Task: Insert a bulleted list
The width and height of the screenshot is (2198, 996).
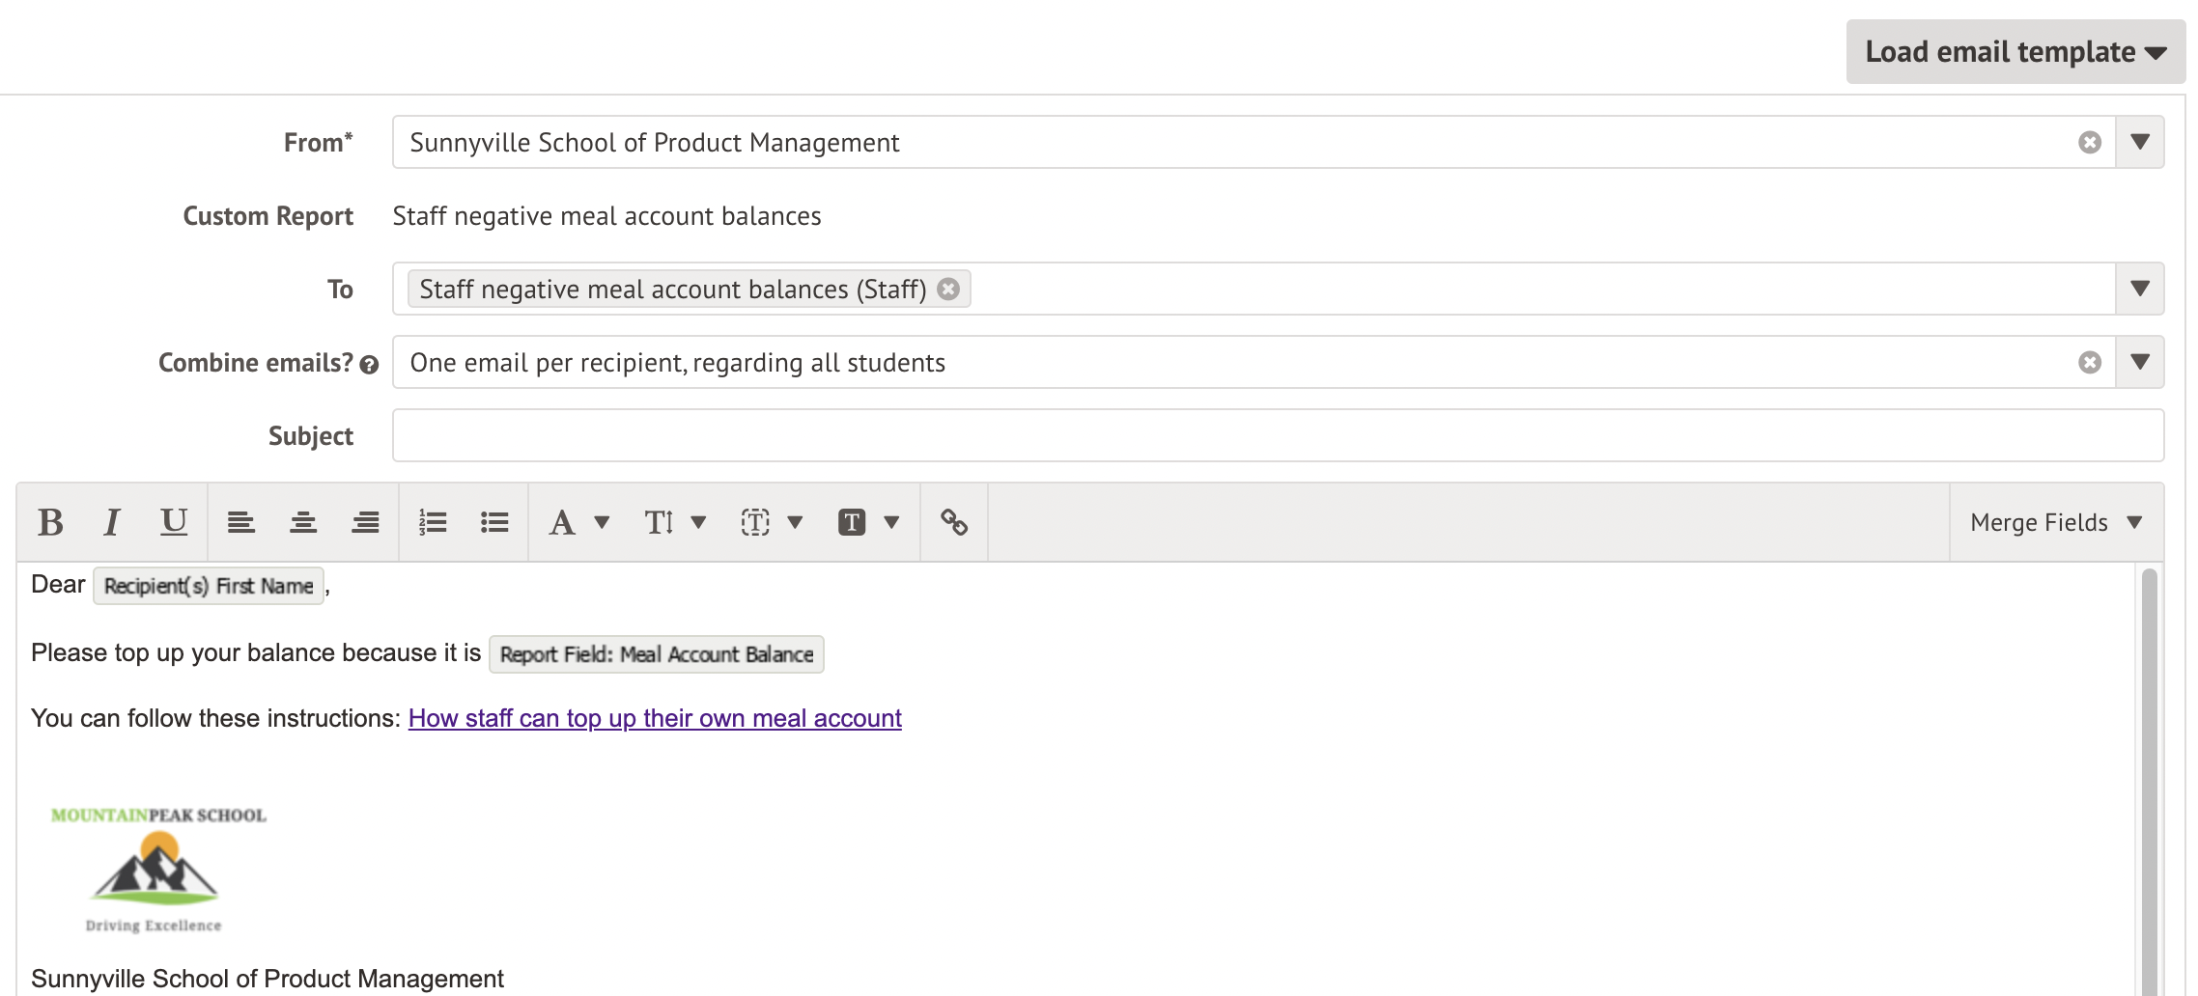Action: (x=493, y=521)
